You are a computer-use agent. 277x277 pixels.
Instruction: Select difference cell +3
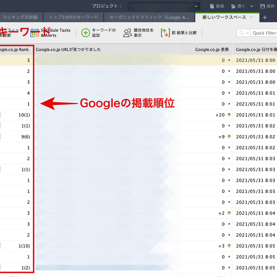tap(222, 246)
